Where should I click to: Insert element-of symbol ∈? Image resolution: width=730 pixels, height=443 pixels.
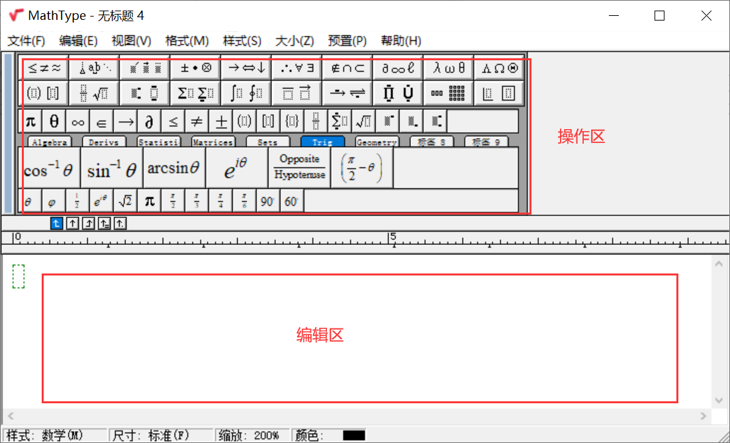click(101, 122)
